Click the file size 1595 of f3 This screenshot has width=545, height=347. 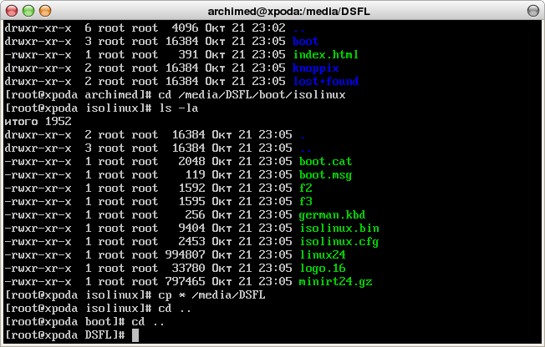pyautogui.click(x=192, y=202)
